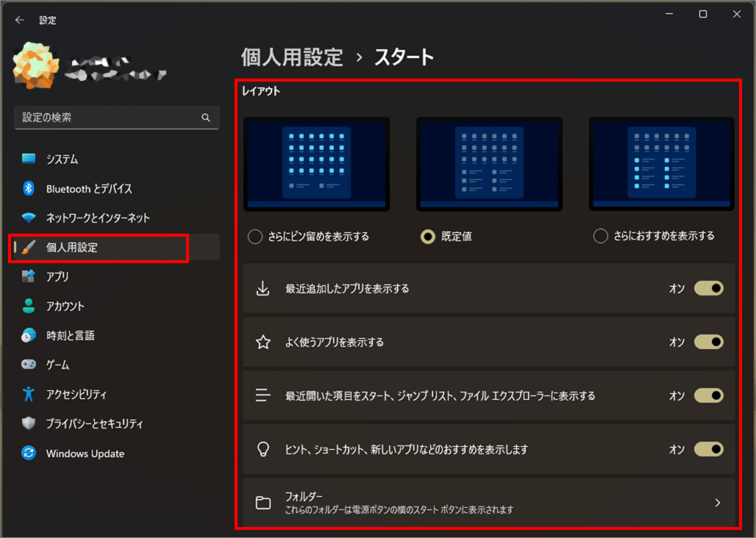Click the star icon for most used apps
Screen dimensions: 756x538
pyautogui.click(x=263, y=342)
